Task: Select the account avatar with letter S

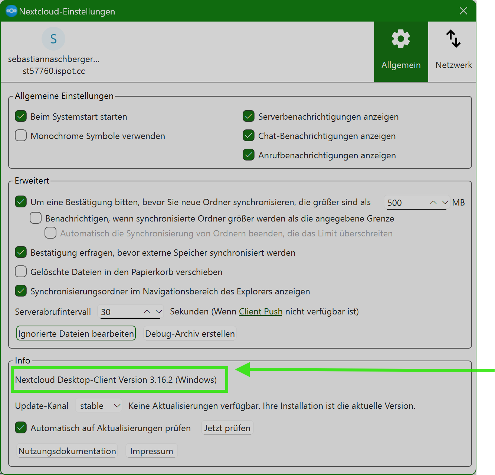Action: point(53,39)
